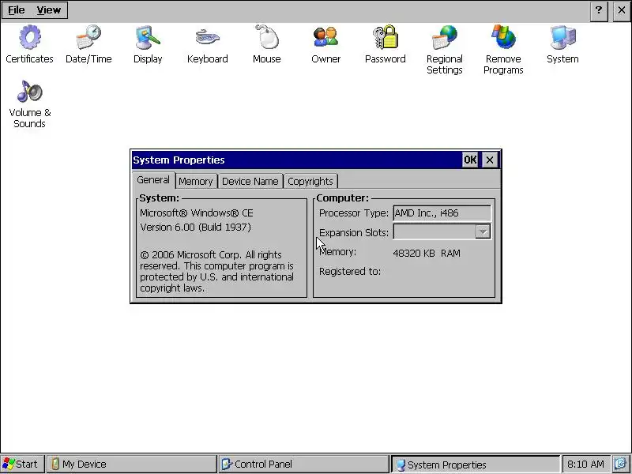The width and height of the screenshot is (632, 474).
Task: Click the Processor Type field
Action: [x=442, y=213]
